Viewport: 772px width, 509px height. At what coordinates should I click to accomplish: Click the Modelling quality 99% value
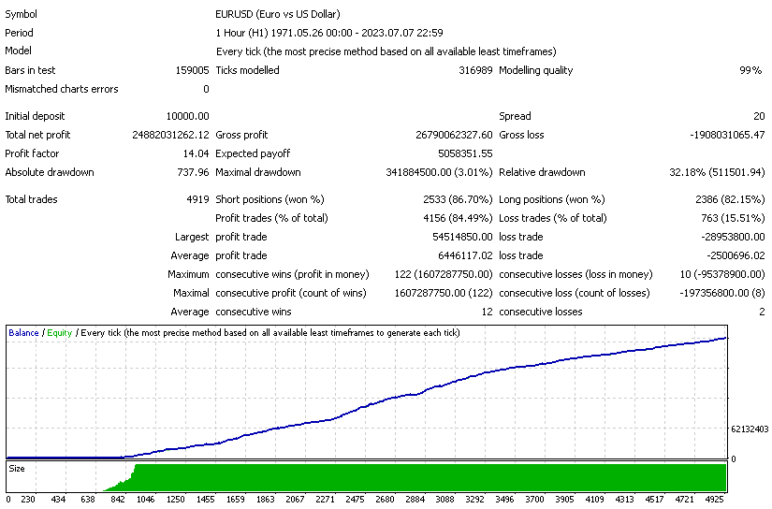point(750,70)
